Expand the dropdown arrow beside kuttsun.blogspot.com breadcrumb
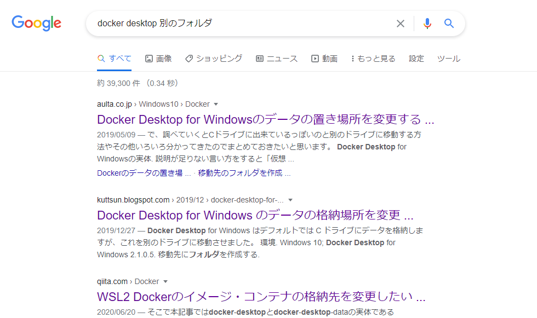The image size is (537, 318). [290, 200]
